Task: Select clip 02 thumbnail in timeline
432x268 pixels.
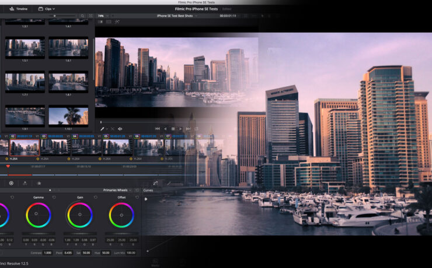Action: click(25, 147)
